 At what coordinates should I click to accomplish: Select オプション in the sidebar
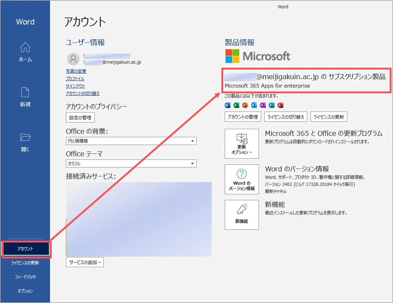coord(25,291)
